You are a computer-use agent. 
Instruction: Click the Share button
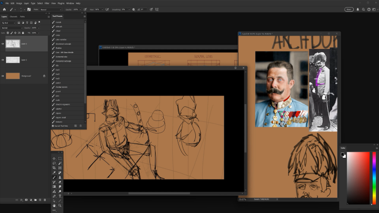click(x=349, y=9)
